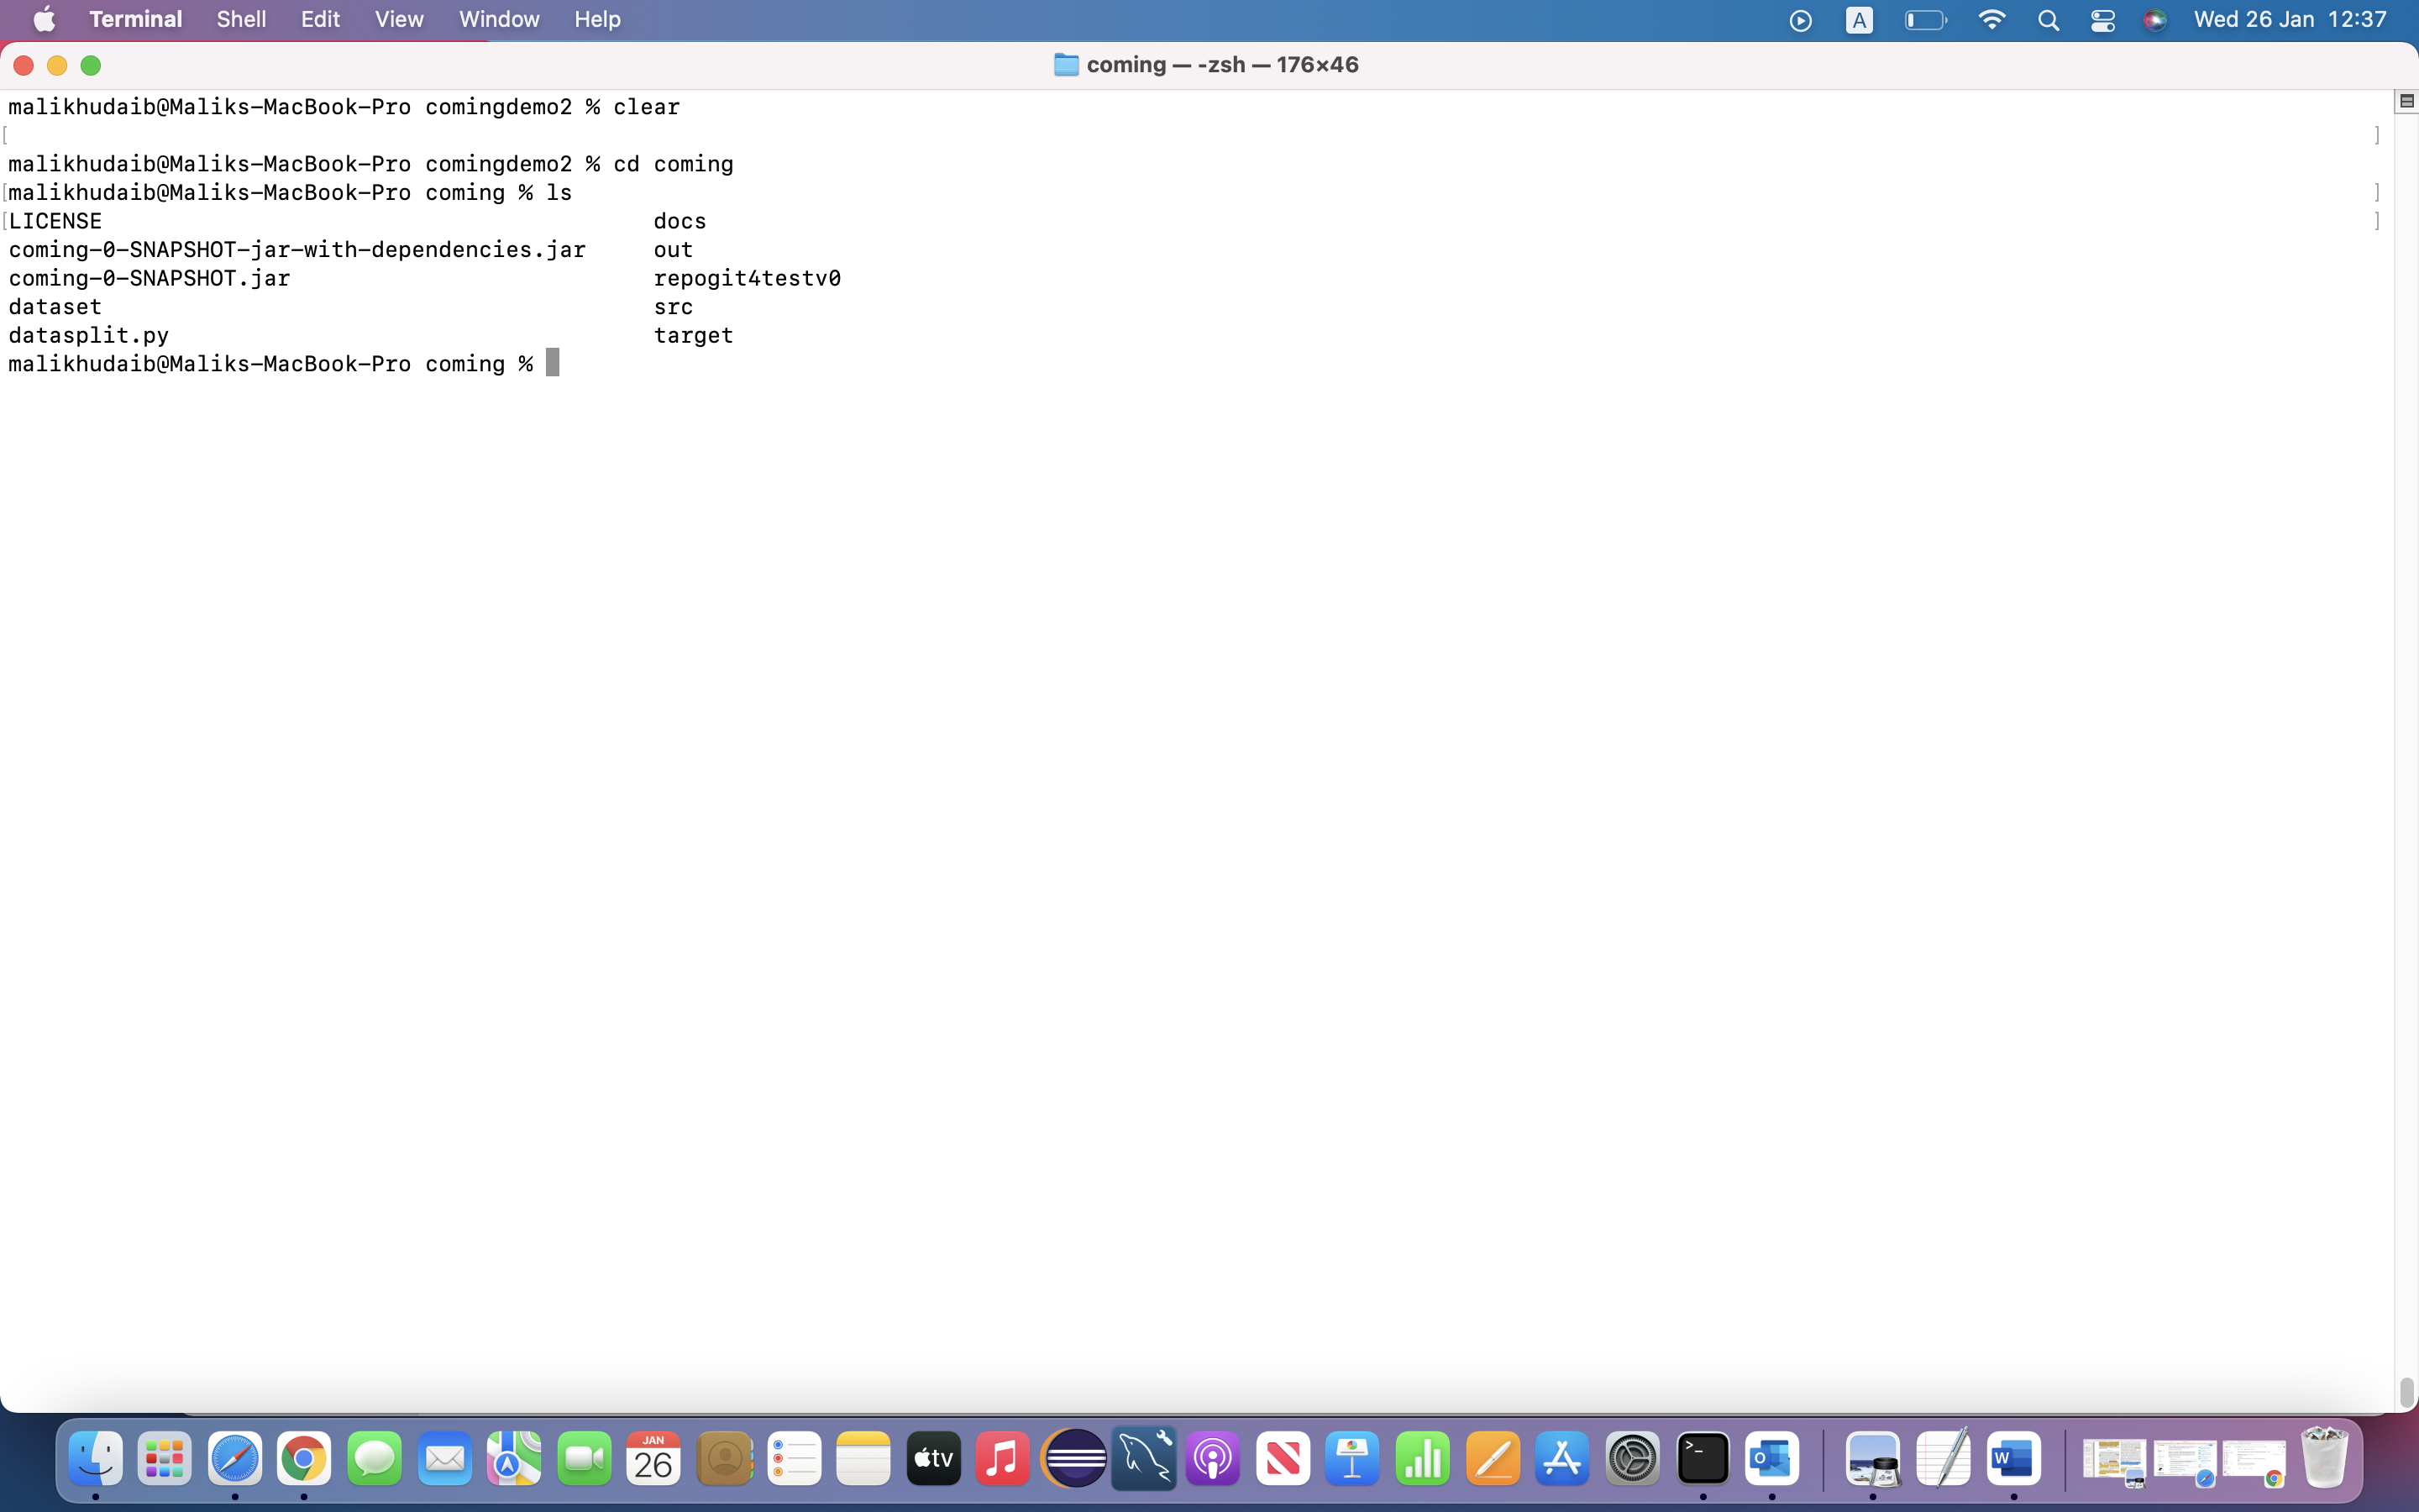Open Podcasts from the Dock
Screen dimensions: 2419x1512
point(1211,1459)
